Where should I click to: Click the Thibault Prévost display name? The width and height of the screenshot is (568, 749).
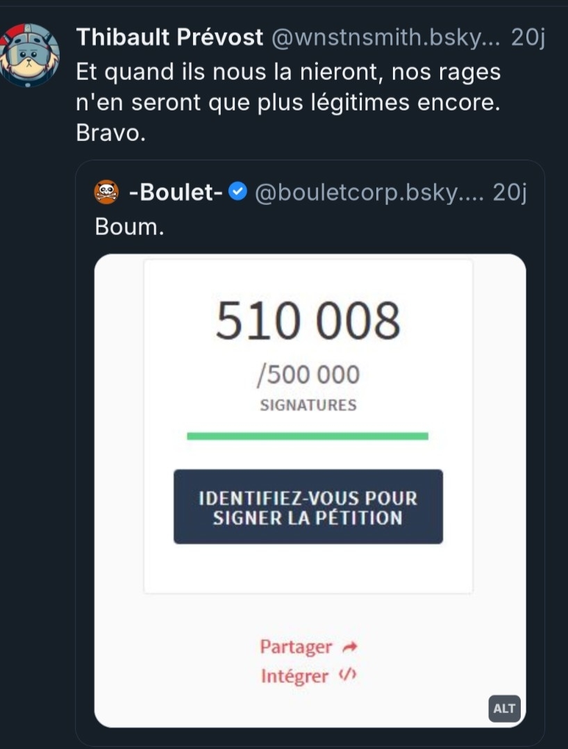click(x=169, y=38)
